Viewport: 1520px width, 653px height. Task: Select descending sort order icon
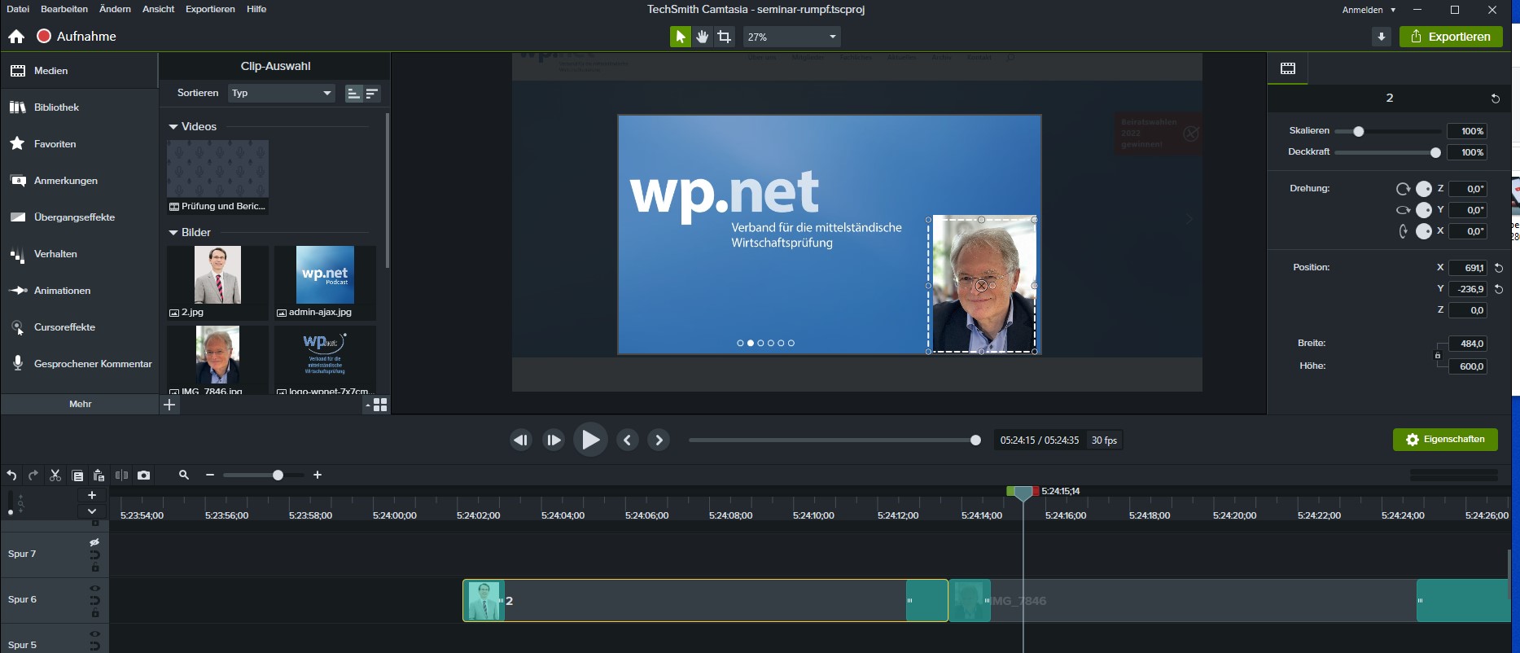click(371, 94)
